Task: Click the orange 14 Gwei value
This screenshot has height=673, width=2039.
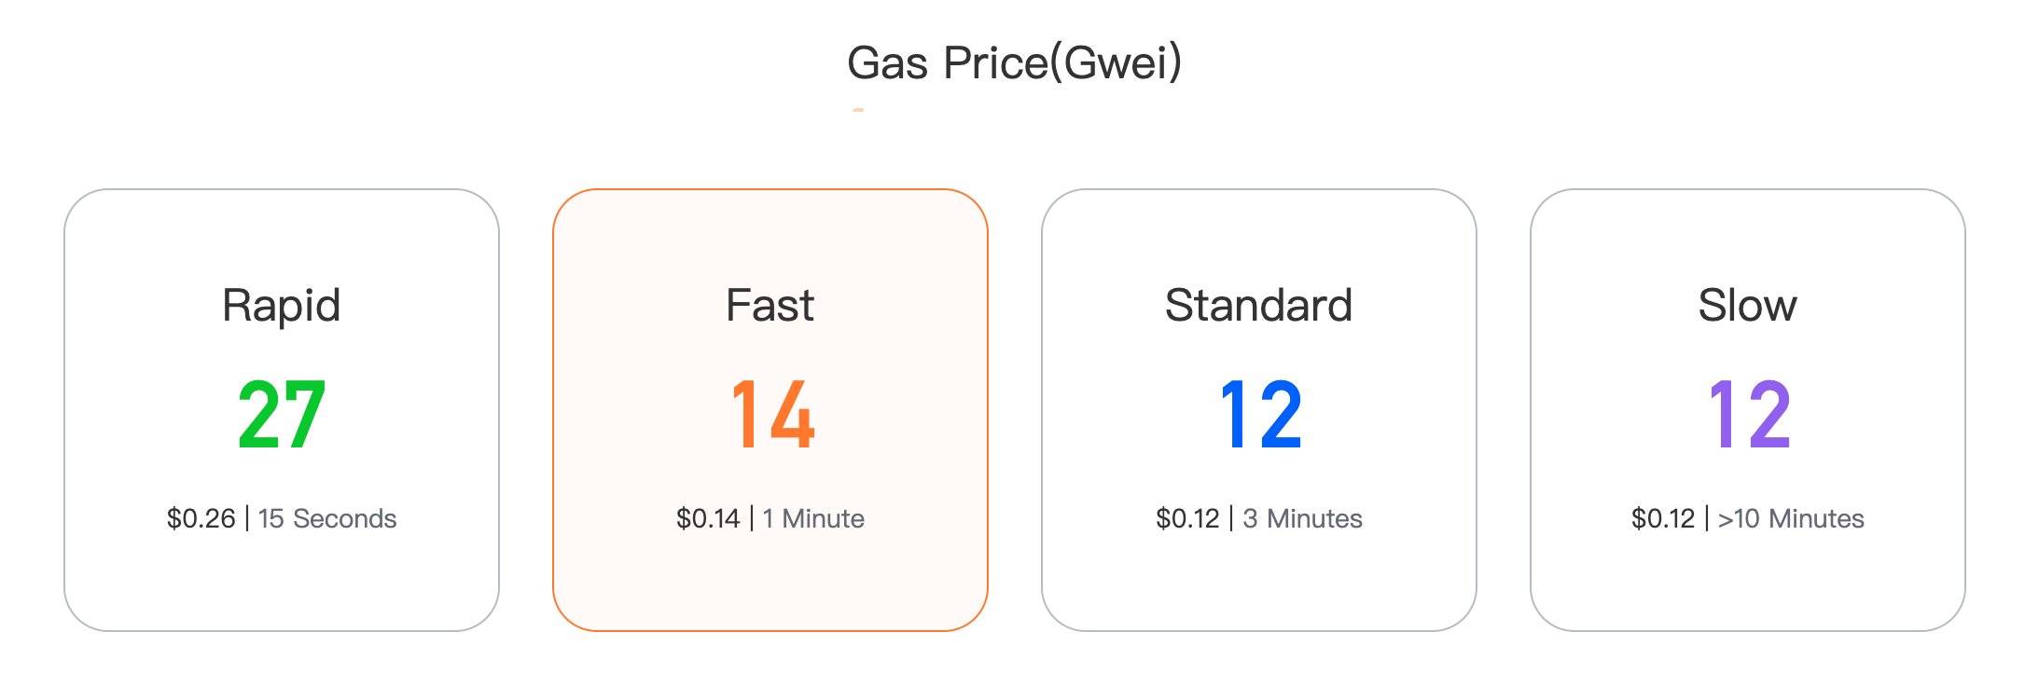Action: click(x=772, y=414)
